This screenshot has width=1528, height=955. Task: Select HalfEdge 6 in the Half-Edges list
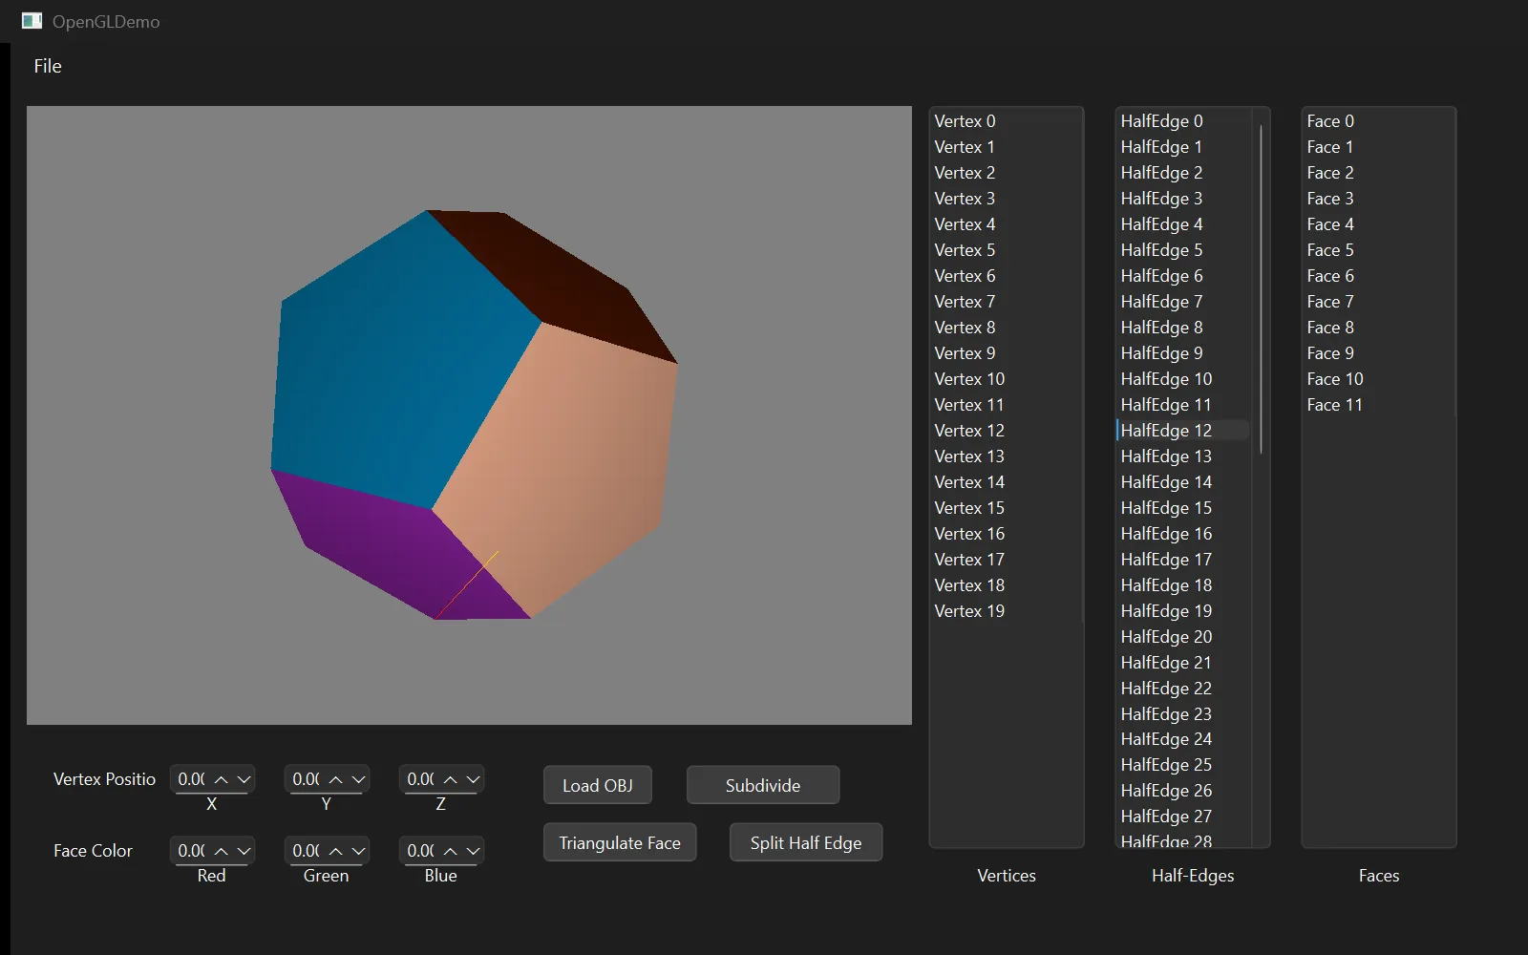pyautogui.click(x=1184, y=276)
